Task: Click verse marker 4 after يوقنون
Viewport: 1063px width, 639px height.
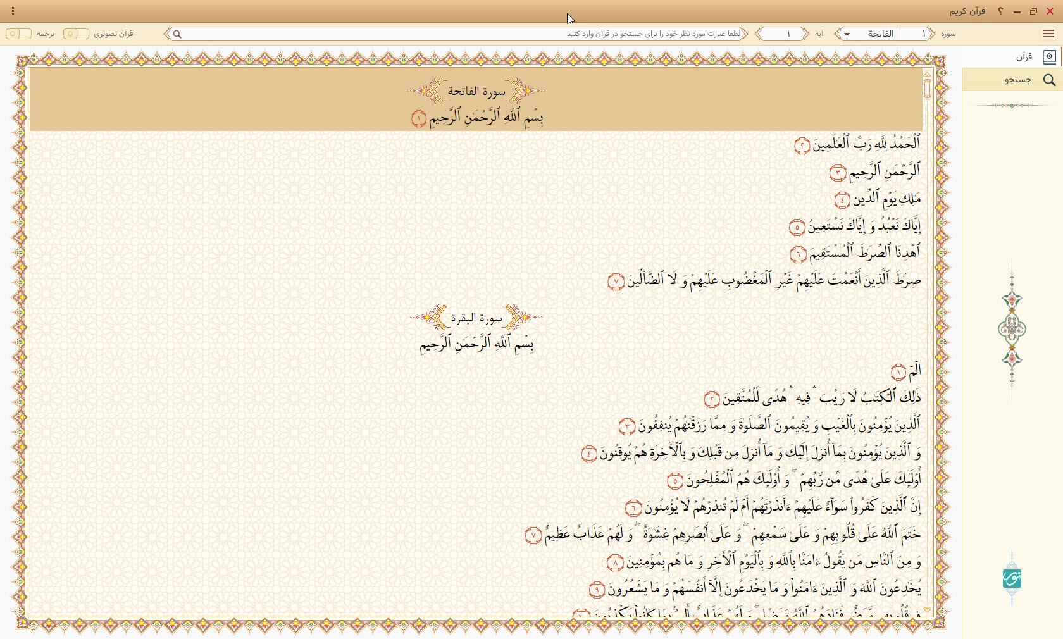Action: [589, 454]
